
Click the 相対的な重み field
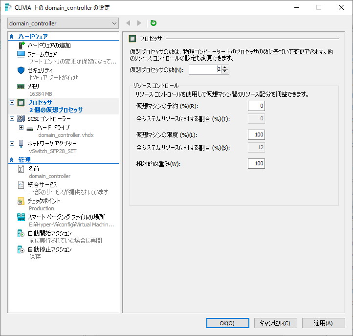256,163
